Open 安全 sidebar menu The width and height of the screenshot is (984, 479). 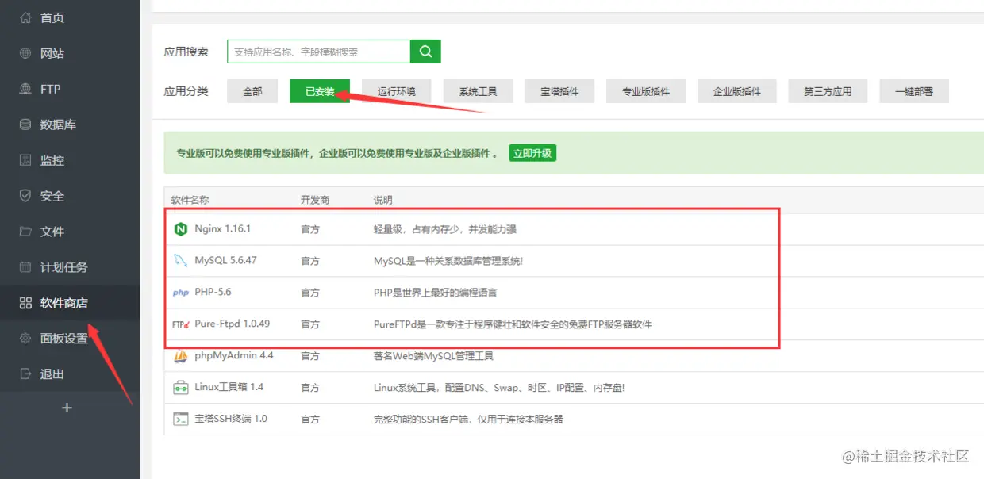[x=52, y=196]
